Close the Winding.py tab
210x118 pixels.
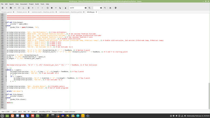[97, 12]
